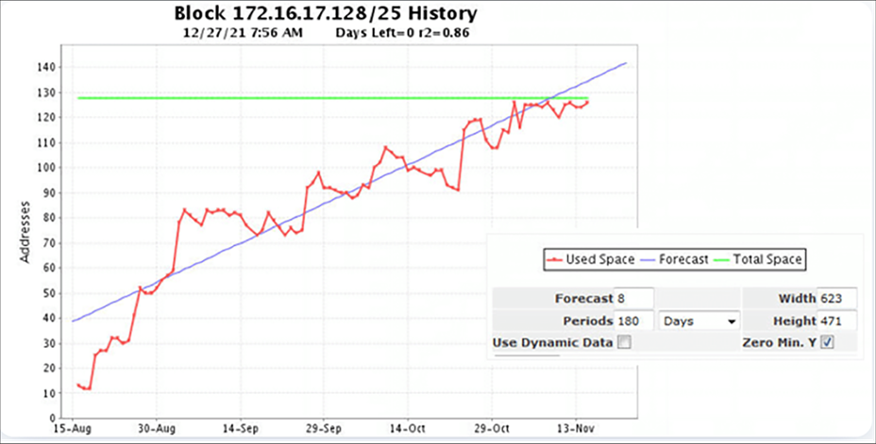This screenshot has width=876, height=444.
Task: Click the 14-Sep x-axis label
Action: (241, 428)
